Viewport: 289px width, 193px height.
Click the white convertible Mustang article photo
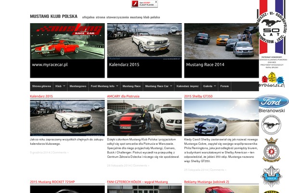pos(67,118)
